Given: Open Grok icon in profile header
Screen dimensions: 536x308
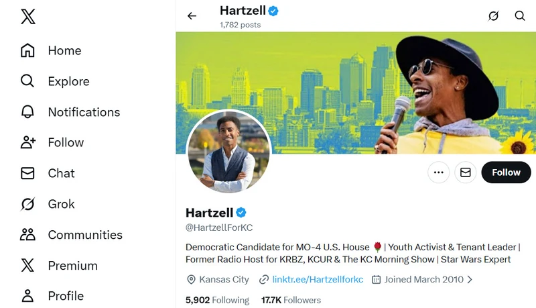Looking at the screenshot, I should [493, 15].
